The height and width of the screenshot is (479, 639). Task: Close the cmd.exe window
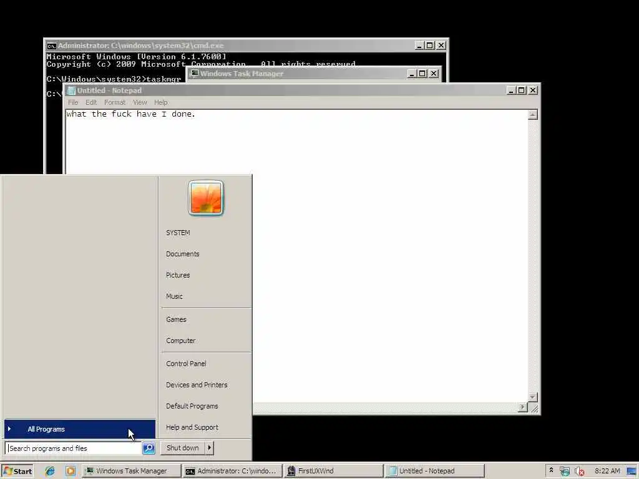coord(441,45)
